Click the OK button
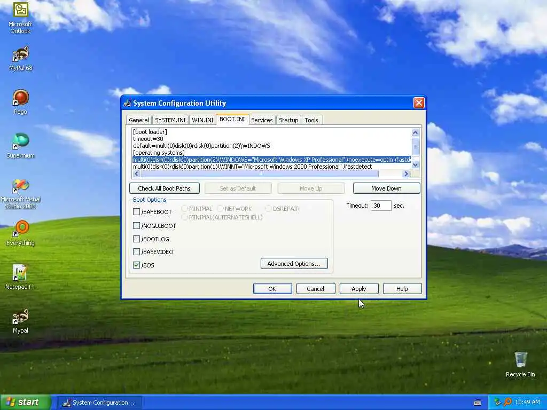The width and height of the screenshot is (547, 410). pyautogui.click(x=272, y=289)
